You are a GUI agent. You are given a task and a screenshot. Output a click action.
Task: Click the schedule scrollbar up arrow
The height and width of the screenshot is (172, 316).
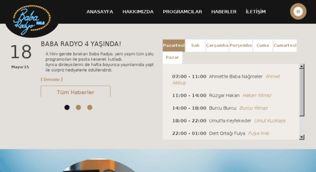click(302, 66)
